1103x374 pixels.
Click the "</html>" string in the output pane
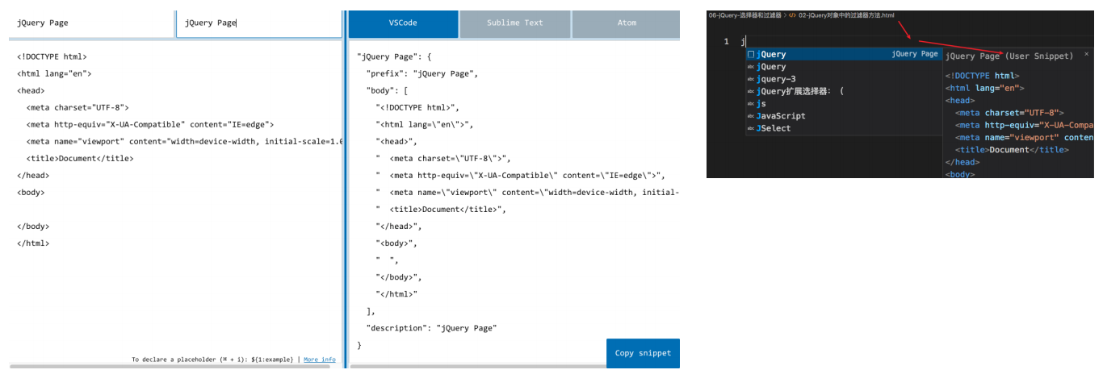coord(396,294)
